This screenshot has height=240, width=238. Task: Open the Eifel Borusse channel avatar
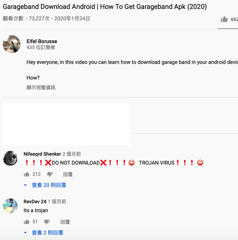coord(12,44)
